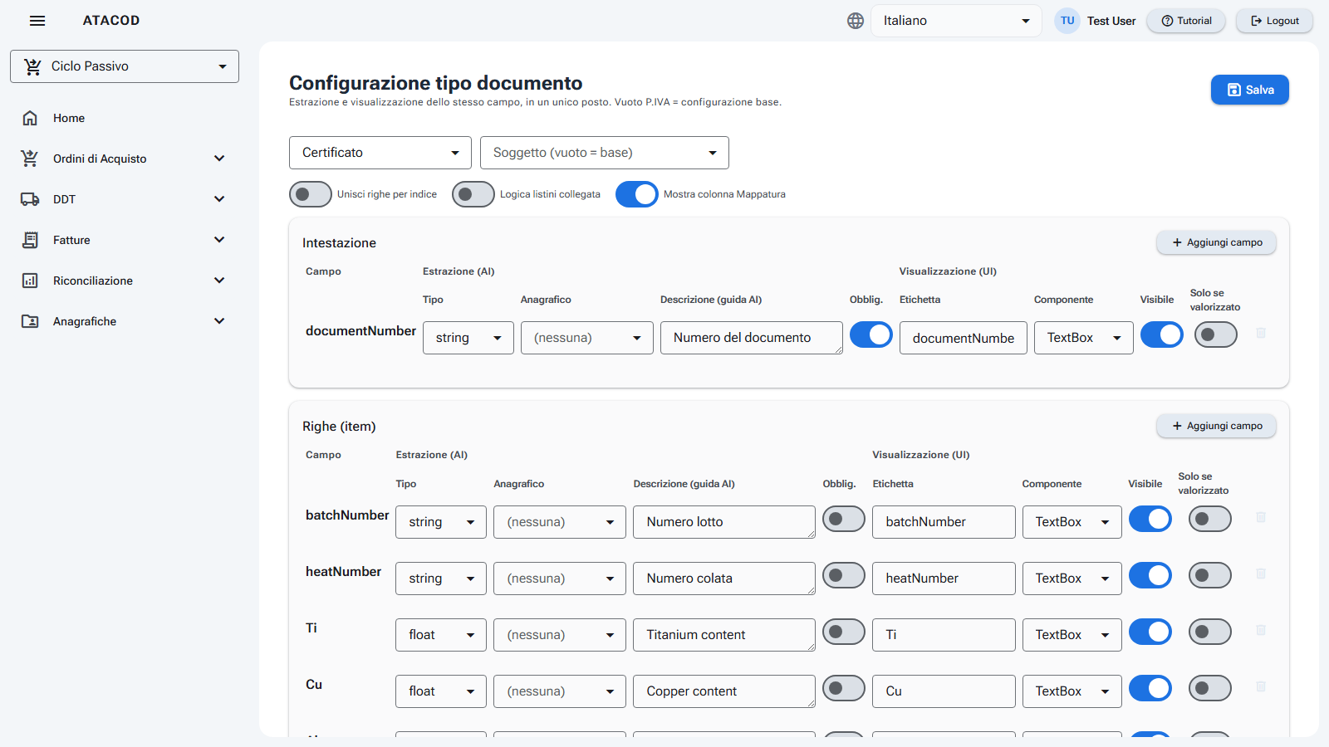Open Componente dropdown for documentNumber
This screenshot has height=747, width=1329.
click(1084, 338)
